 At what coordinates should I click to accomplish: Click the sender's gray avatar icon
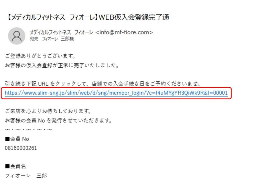[x=17, y=36]
